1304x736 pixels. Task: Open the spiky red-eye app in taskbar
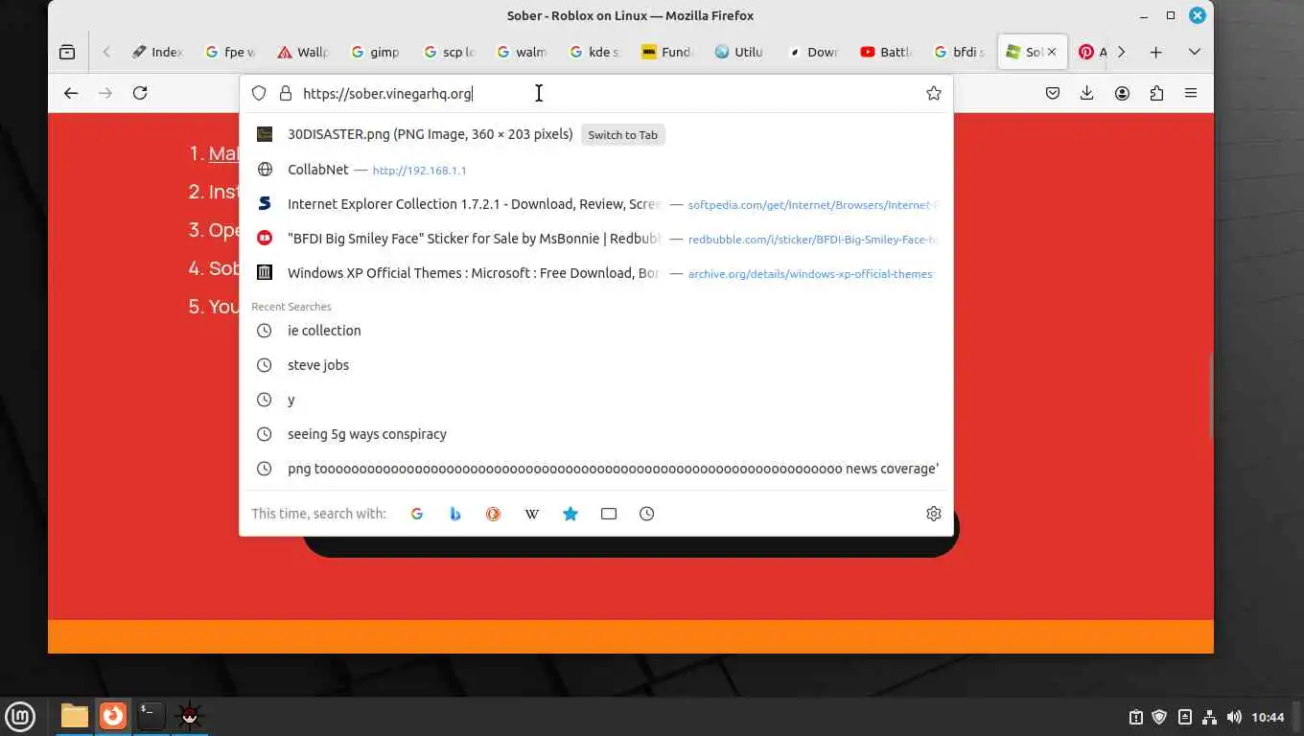coord(190,716)
